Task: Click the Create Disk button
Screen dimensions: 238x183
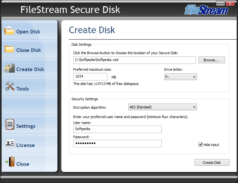Action: pyautogui.click(x=212, y=163)
